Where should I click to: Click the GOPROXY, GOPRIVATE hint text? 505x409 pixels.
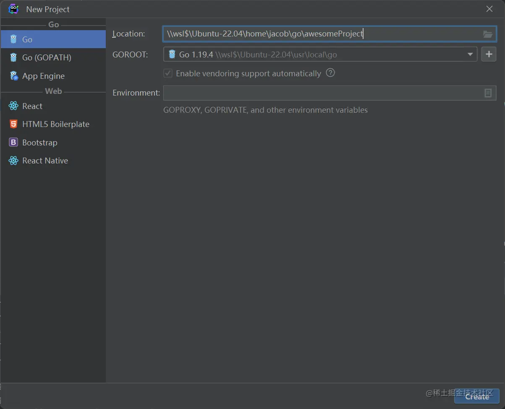point(265,110)
